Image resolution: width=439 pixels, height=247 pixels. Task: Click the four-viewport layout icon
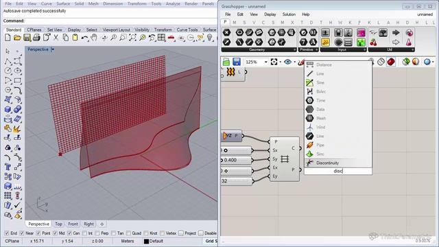(x=161, y=37)
